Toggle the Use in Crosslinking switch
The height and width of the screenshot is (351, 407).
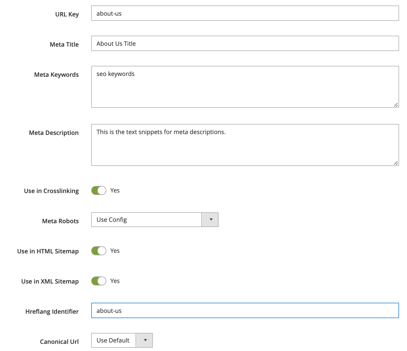coord(99,190)
